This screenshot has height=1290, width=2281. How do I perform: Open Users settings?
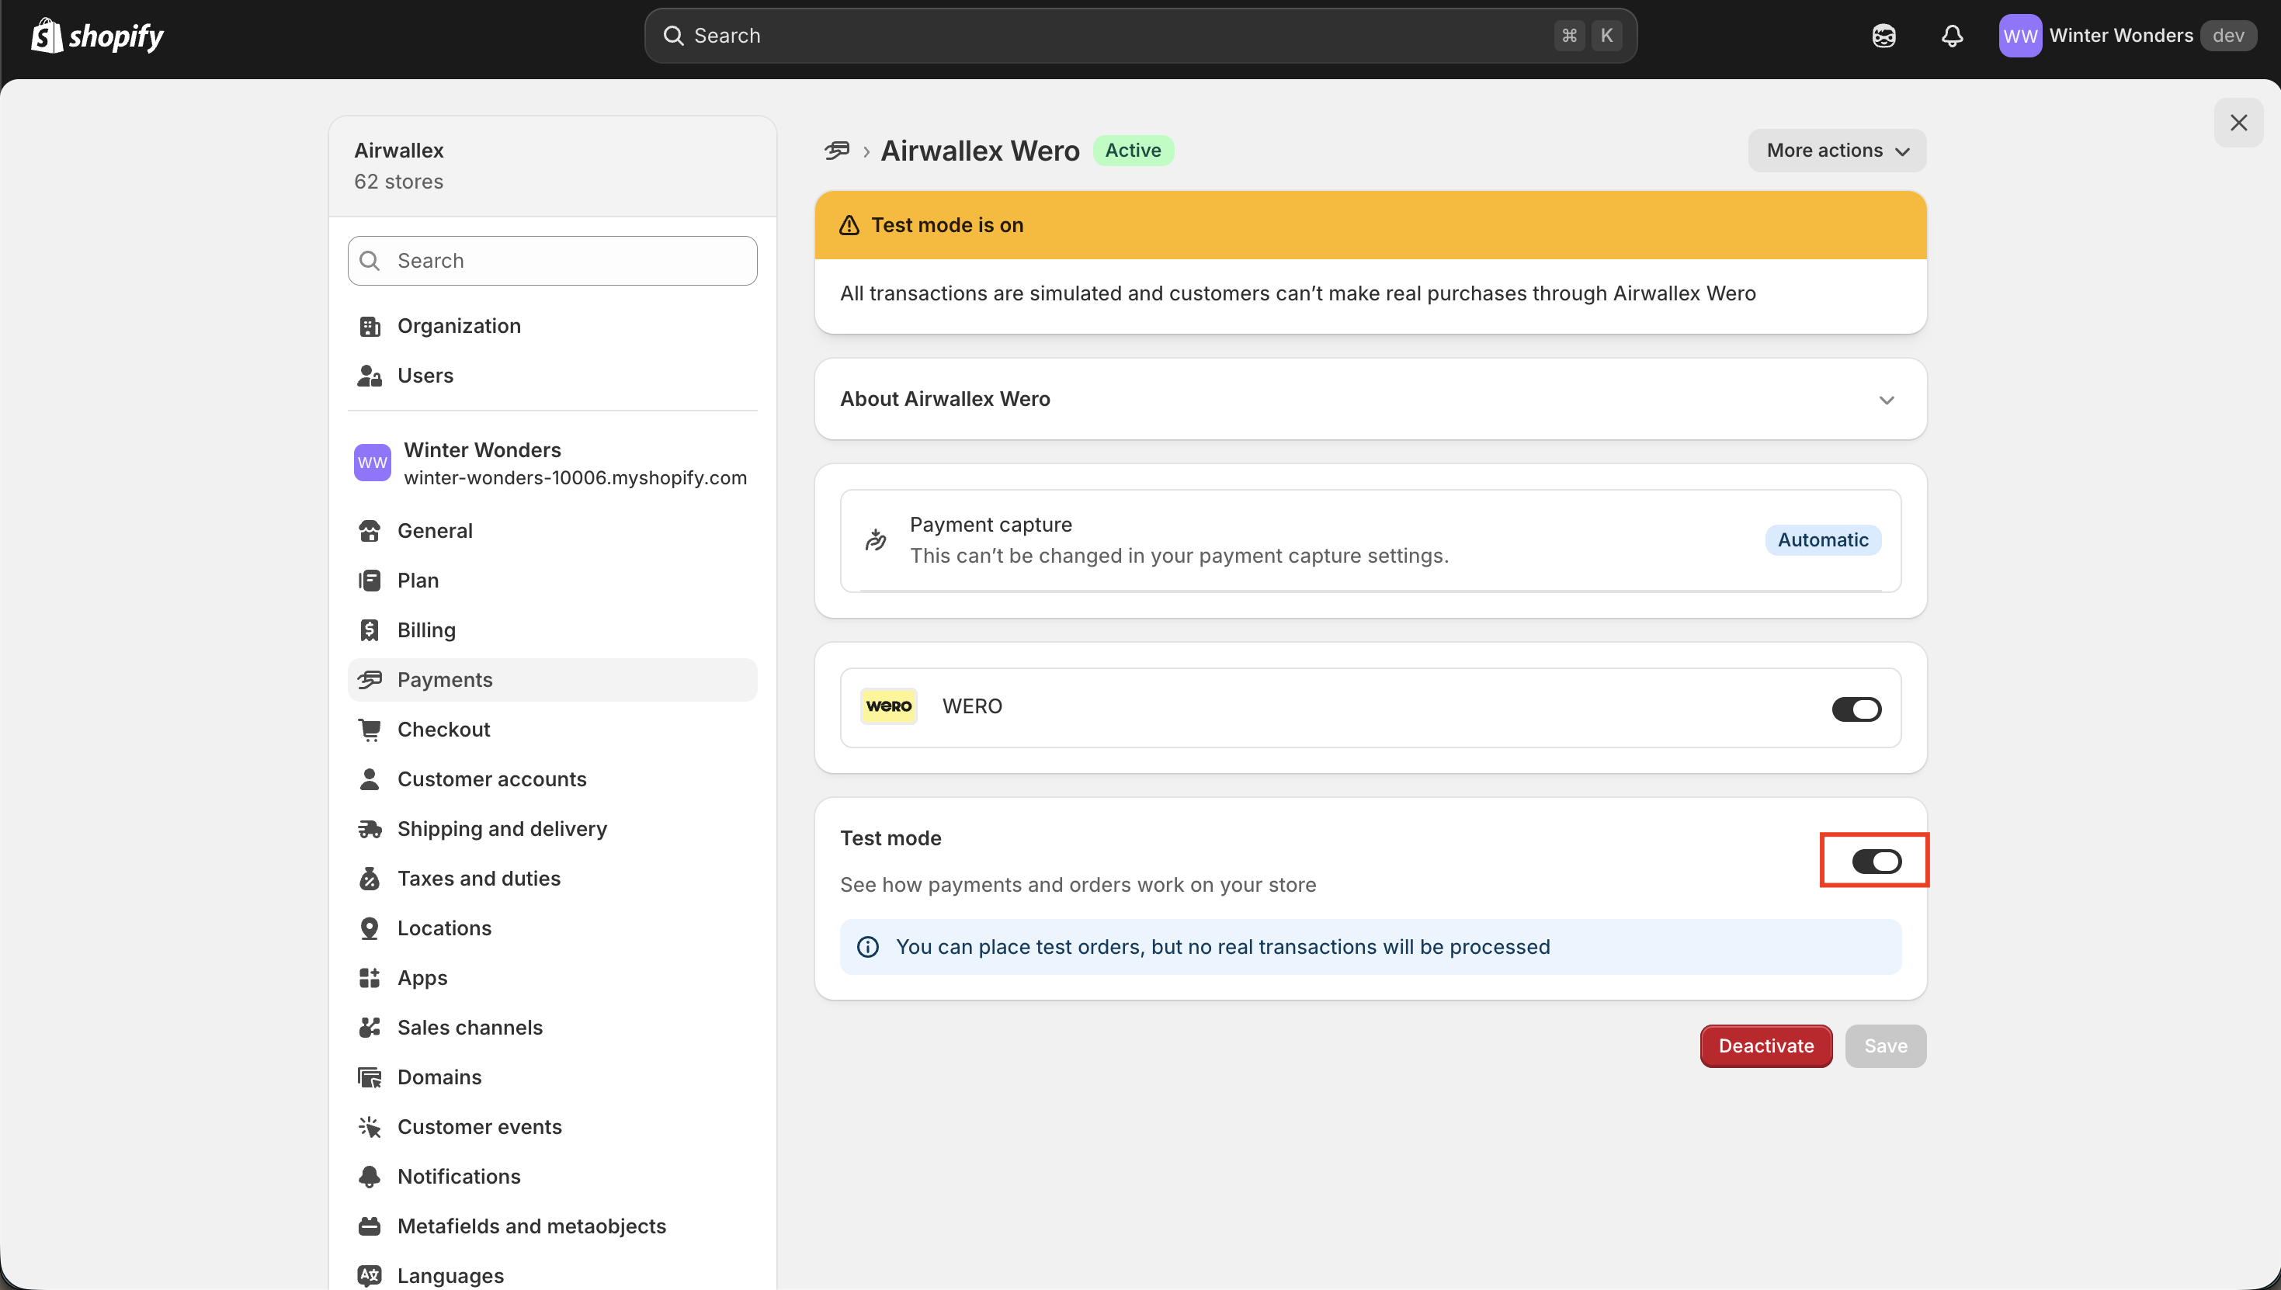(553, 376)
